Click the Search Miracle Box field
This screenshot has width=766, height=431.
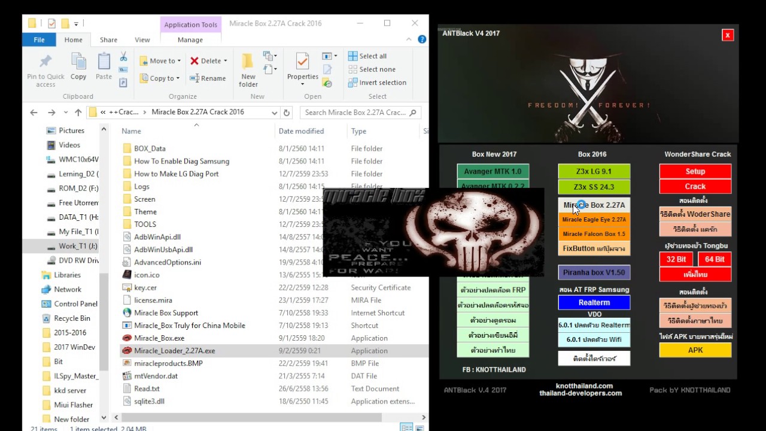click(x=361, y=113)
